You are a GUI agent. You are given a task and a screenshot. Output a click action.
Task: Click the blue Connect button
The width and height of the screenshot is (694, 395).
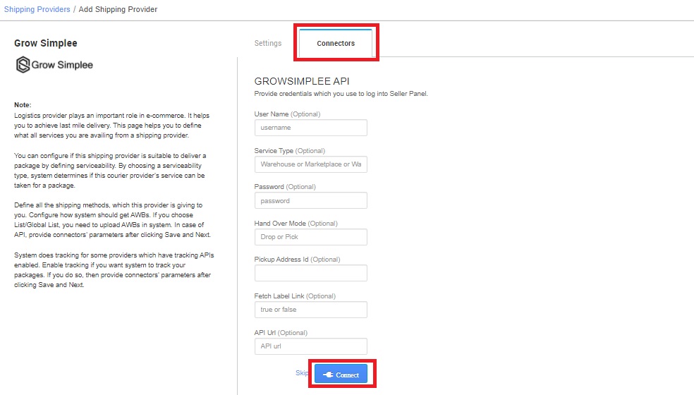pyautogui.click(x=341, y=374)
